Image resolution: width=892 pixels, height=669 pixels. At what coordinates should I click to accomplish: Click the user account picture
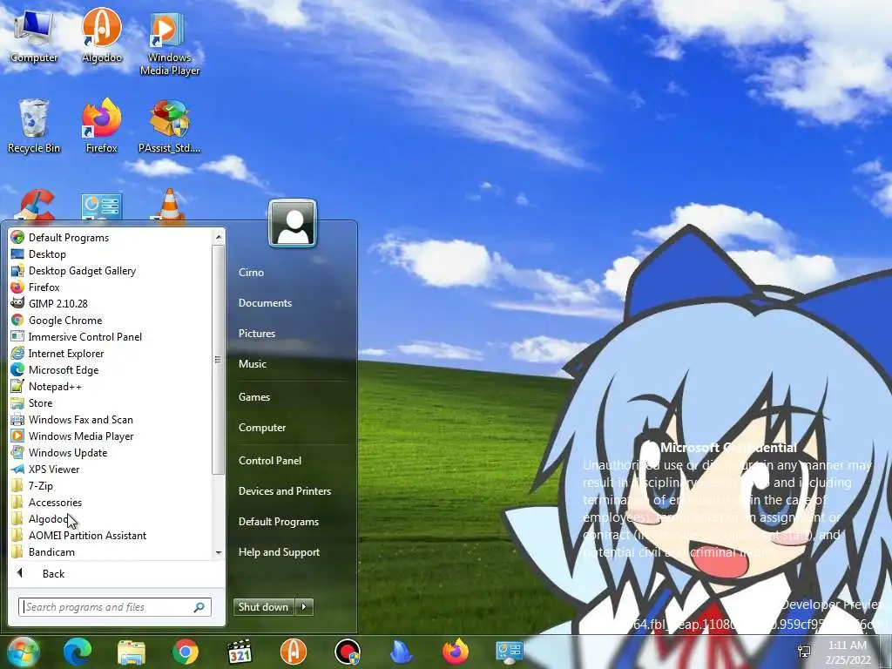pyautogui.click(x=293, y=223)
